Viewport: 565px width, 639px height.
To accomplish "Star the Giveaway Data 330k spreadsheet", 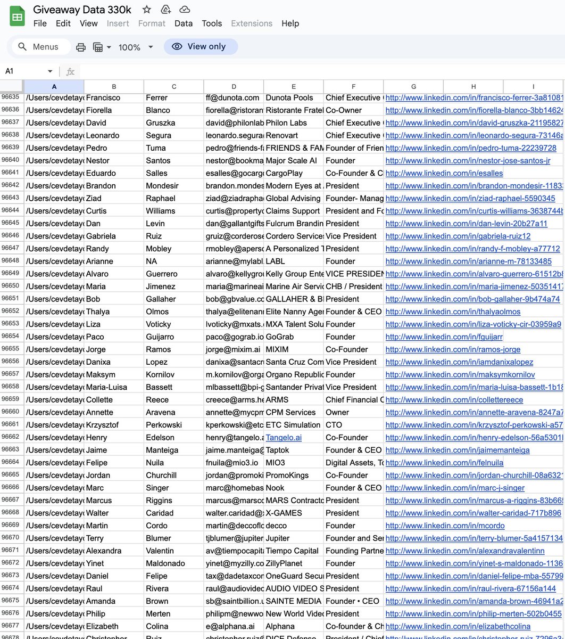I will click(146, 9).
